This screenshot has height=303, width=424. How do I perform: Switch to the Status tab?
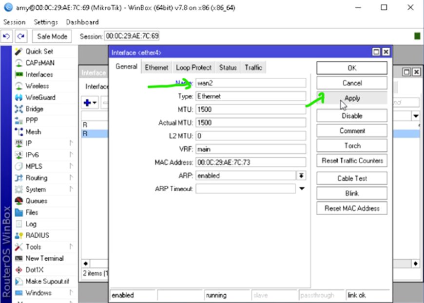(x=228, y=68)
